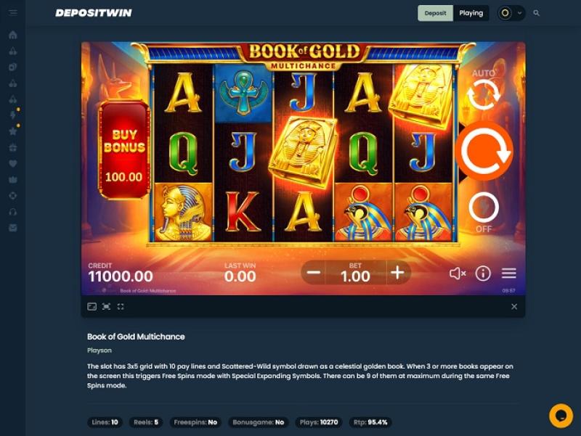Screen dimensions: 581x436
Task: Click the Deposit button
Action: (x=435, y=13)
